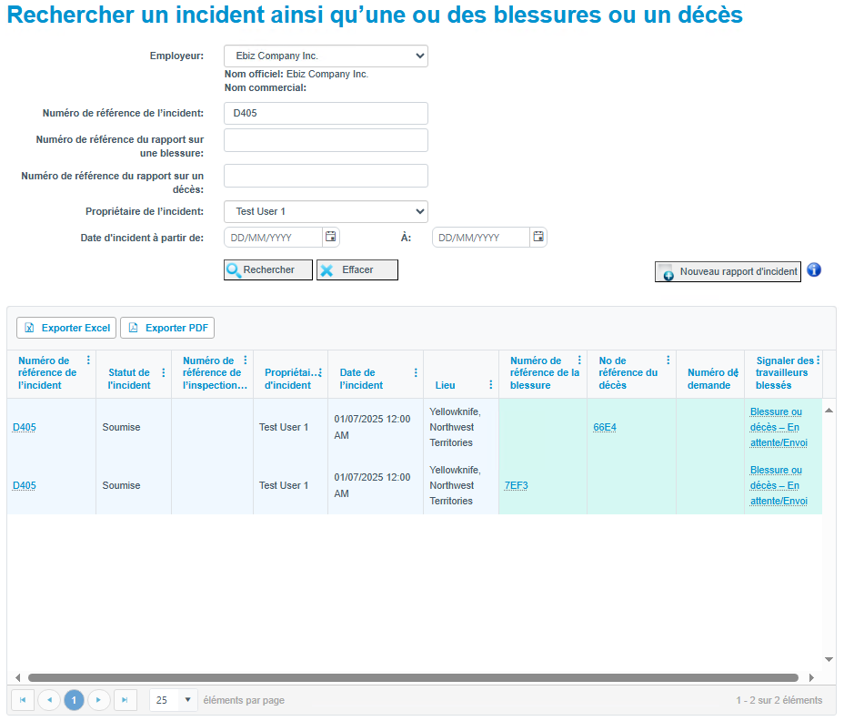The width and height of the screenshot is (844, 721).
Task: Sort by Statut de l'incident column header
Action: point(129,379)
